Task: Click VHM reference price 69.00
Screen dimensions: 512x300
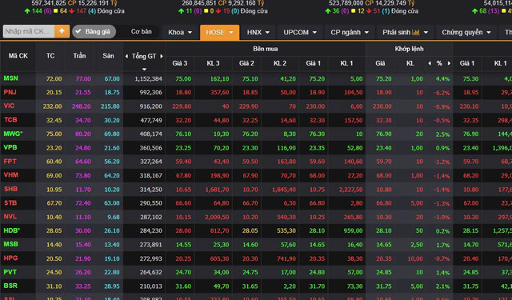Action: pyautogui.click(x=54, y=175)
